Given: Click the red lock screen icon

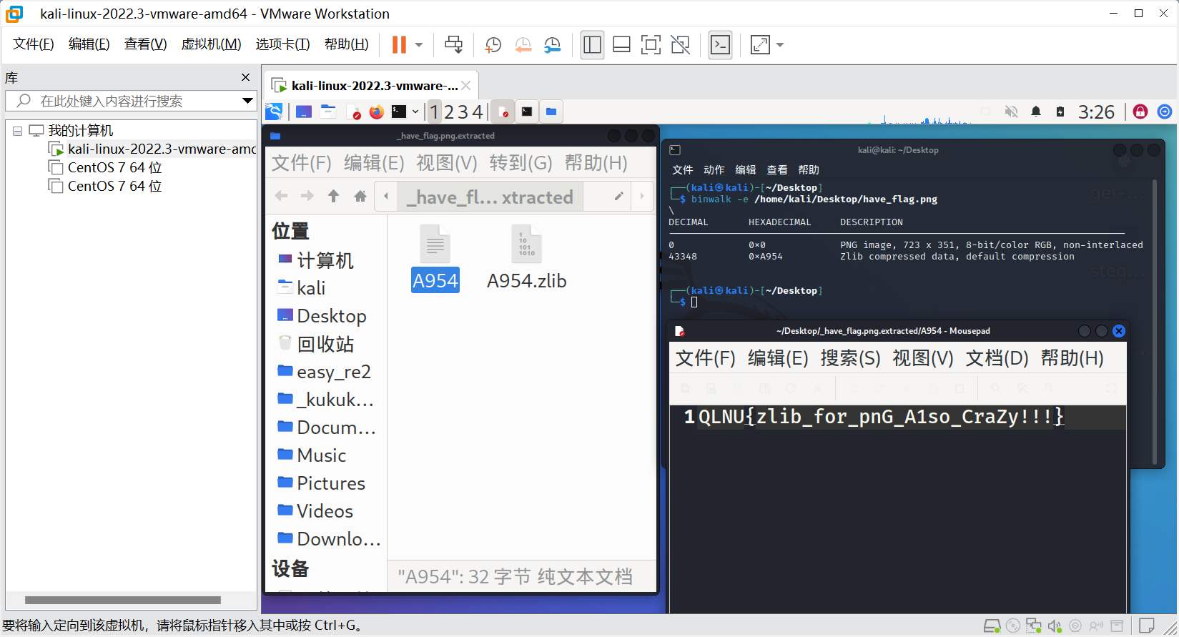Looking at the screenshot, I should tap(1140, 112).
